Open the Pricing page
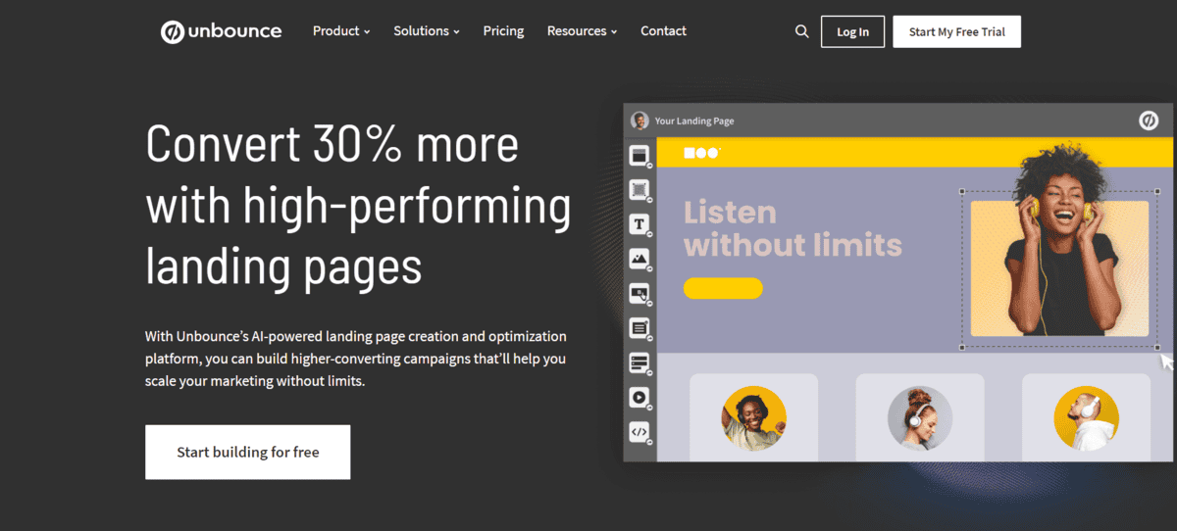Screen dimensions: 1177x531 [x=503, y=31]
